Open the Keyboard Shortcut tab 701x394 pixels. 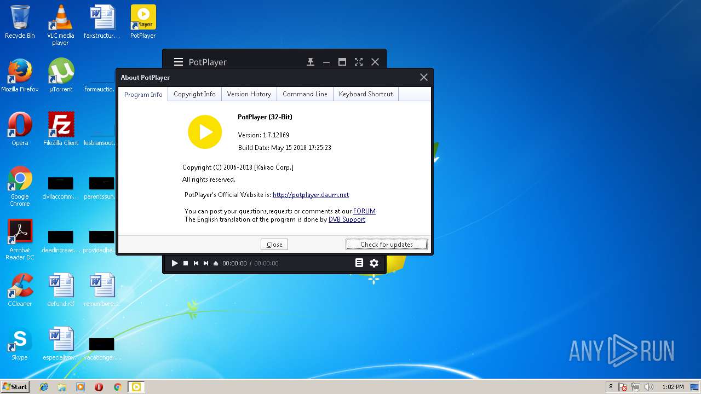coord(366,94)
